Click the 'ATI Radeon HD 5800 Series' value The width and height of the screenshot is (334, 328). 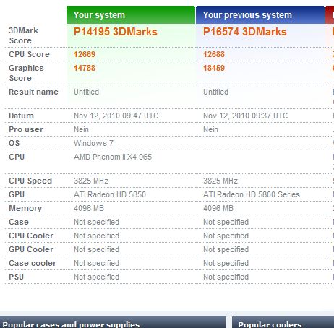[x=252, y=194]
